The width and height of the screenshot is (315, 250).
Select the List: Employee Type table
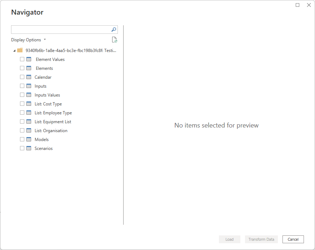pyautogui.click(x=53, y=113)
